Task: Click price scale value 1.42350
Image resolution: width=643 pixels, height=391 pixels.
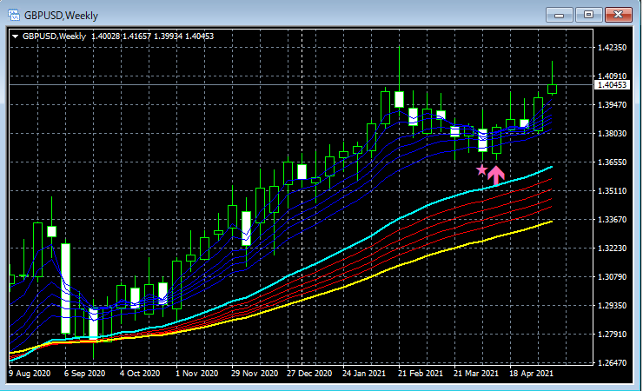Action: [613, 48]
